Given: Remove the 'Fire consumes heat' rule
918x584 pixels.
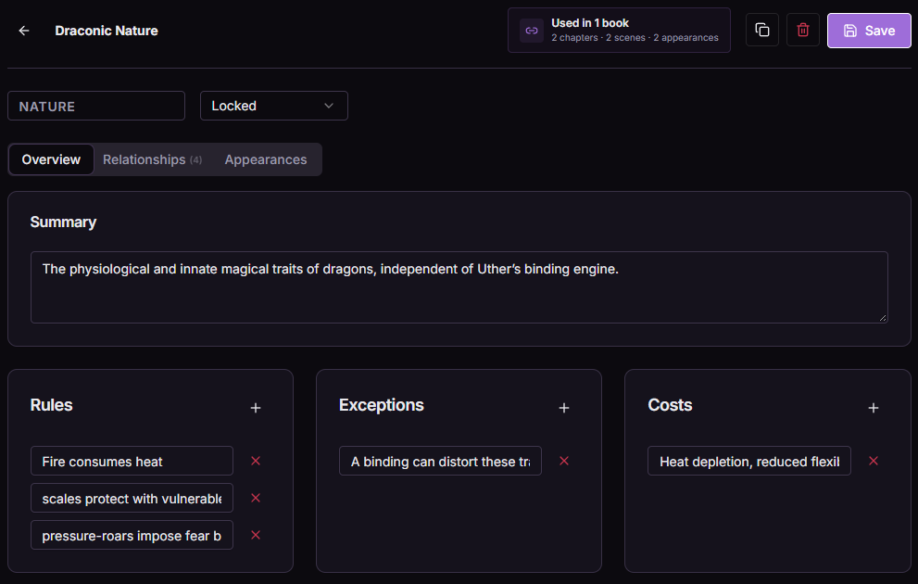Looking at the screenshot, I should pos(256,461).
